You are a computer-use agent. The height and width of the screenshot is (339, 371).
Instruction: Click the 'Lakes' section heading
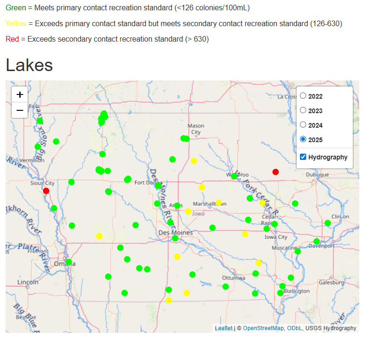pyautogui.click(x=29, y=65)
